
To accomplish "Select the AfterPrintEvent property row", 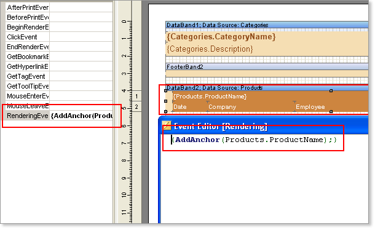I will (59, 7).
